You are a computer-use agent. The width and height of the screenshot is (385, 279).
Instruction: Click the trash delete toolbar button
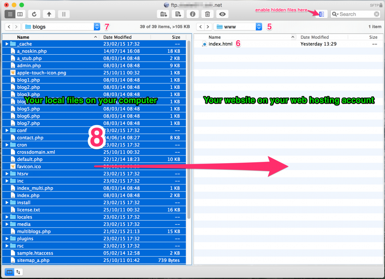[208, 14]
